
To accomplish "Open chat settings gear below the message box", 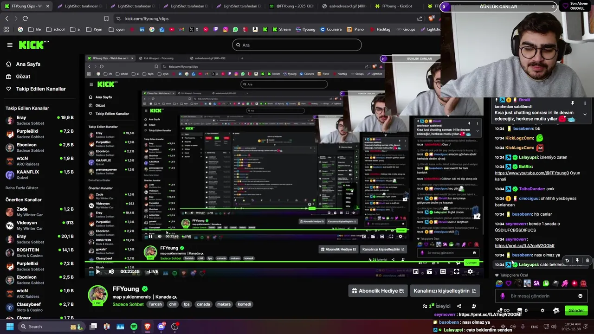I will [542, 310].
